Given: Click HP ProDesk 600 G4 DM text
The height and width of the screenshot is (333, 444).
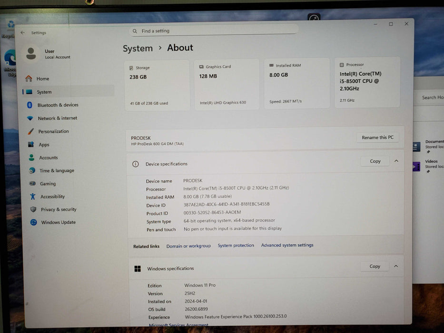Looking at the screenshot, I should [x=158, y=144].
